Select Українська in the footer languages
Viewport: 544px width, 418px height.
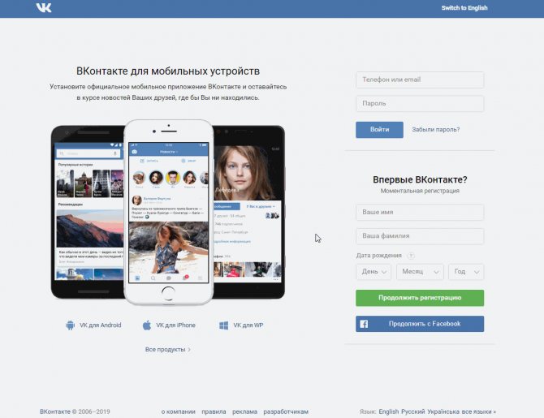443,412
